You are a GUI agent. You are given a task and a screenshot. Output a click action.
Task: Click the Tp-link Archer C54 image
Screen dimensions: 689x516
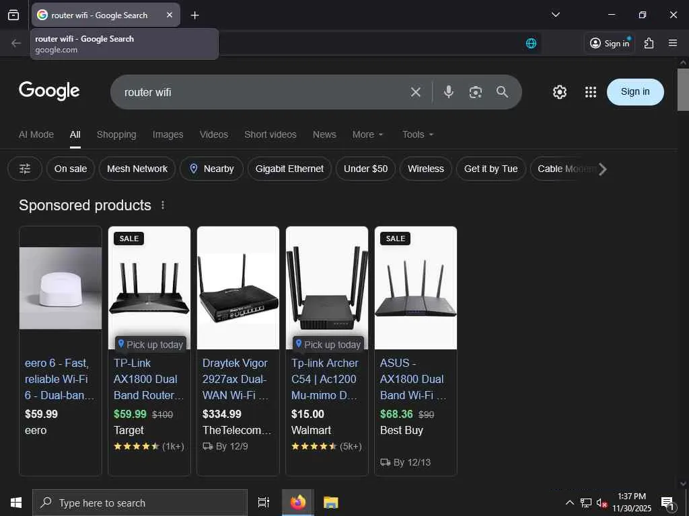pos(327,288)
